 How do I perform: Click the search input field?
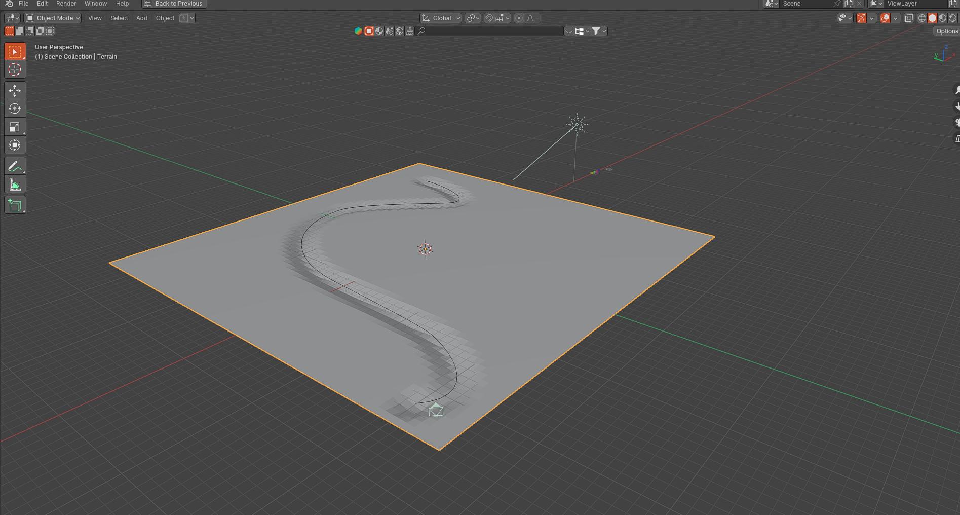point(490,31)
